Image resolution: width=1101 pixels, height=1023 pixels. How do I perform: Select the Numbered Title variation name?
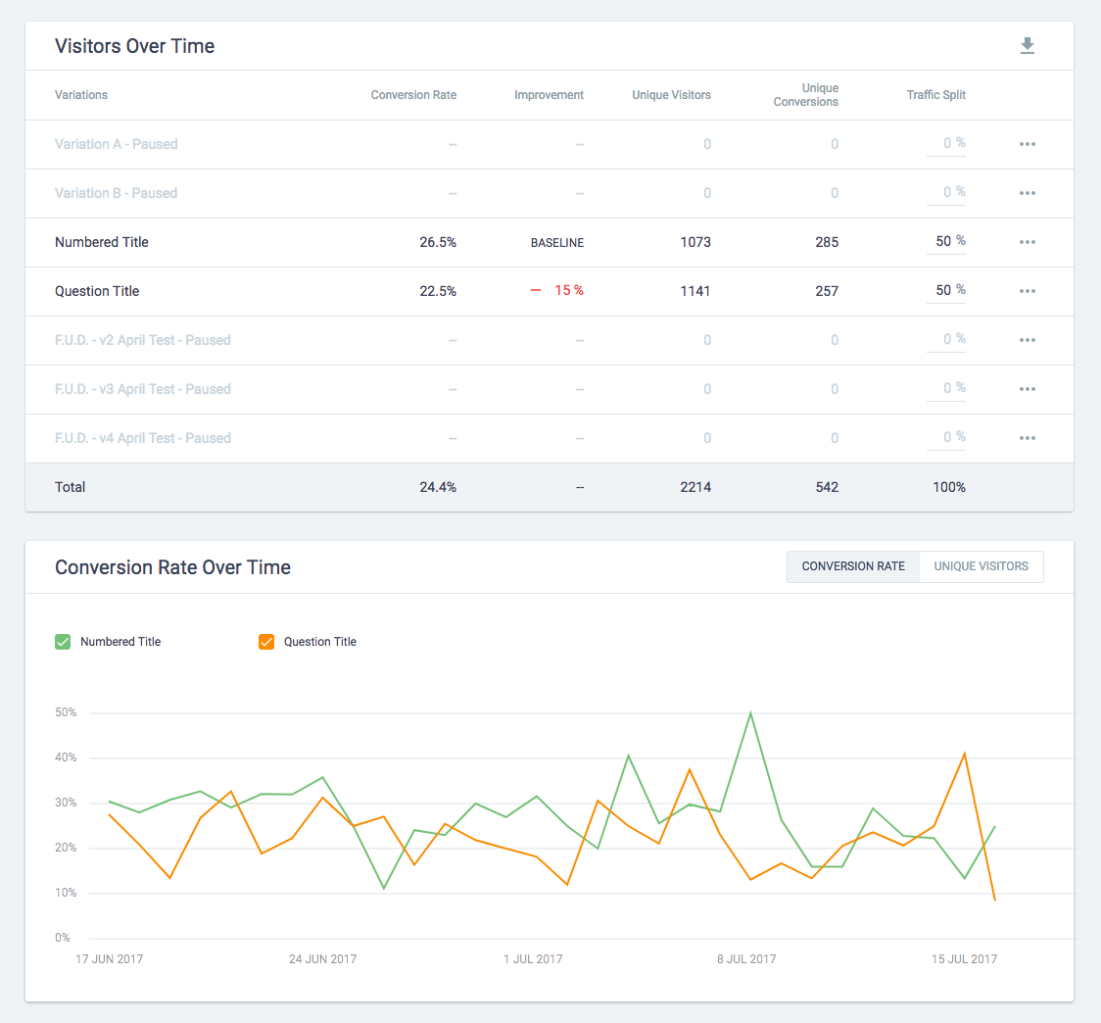click(x=102, y=242)
